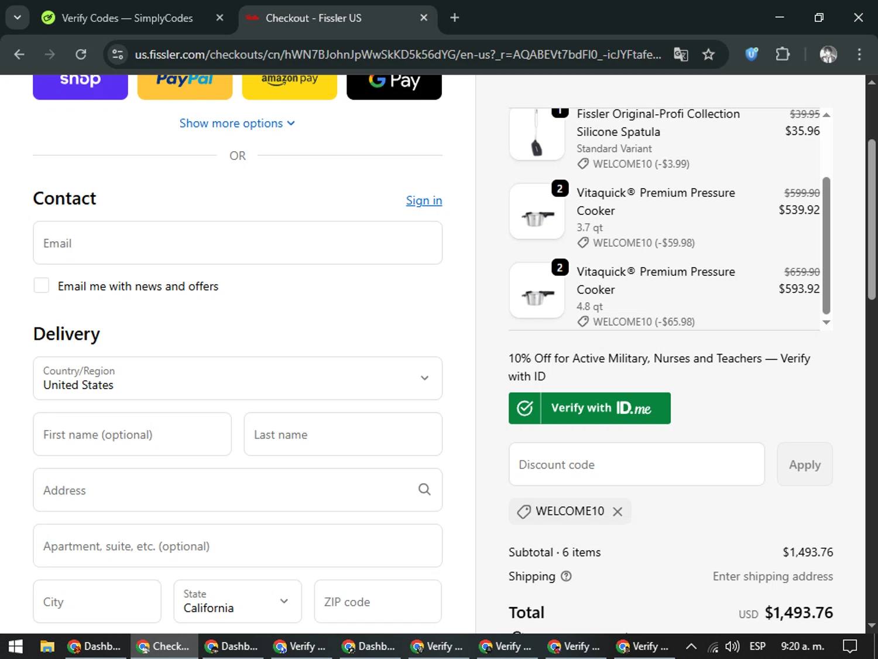The image size is (878, 659).
Task: Switch to Check... Chrome taskbar window
Action: coord(163,646)
